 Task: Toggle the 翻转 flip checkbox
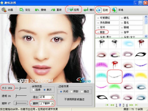tap(31, 104)
